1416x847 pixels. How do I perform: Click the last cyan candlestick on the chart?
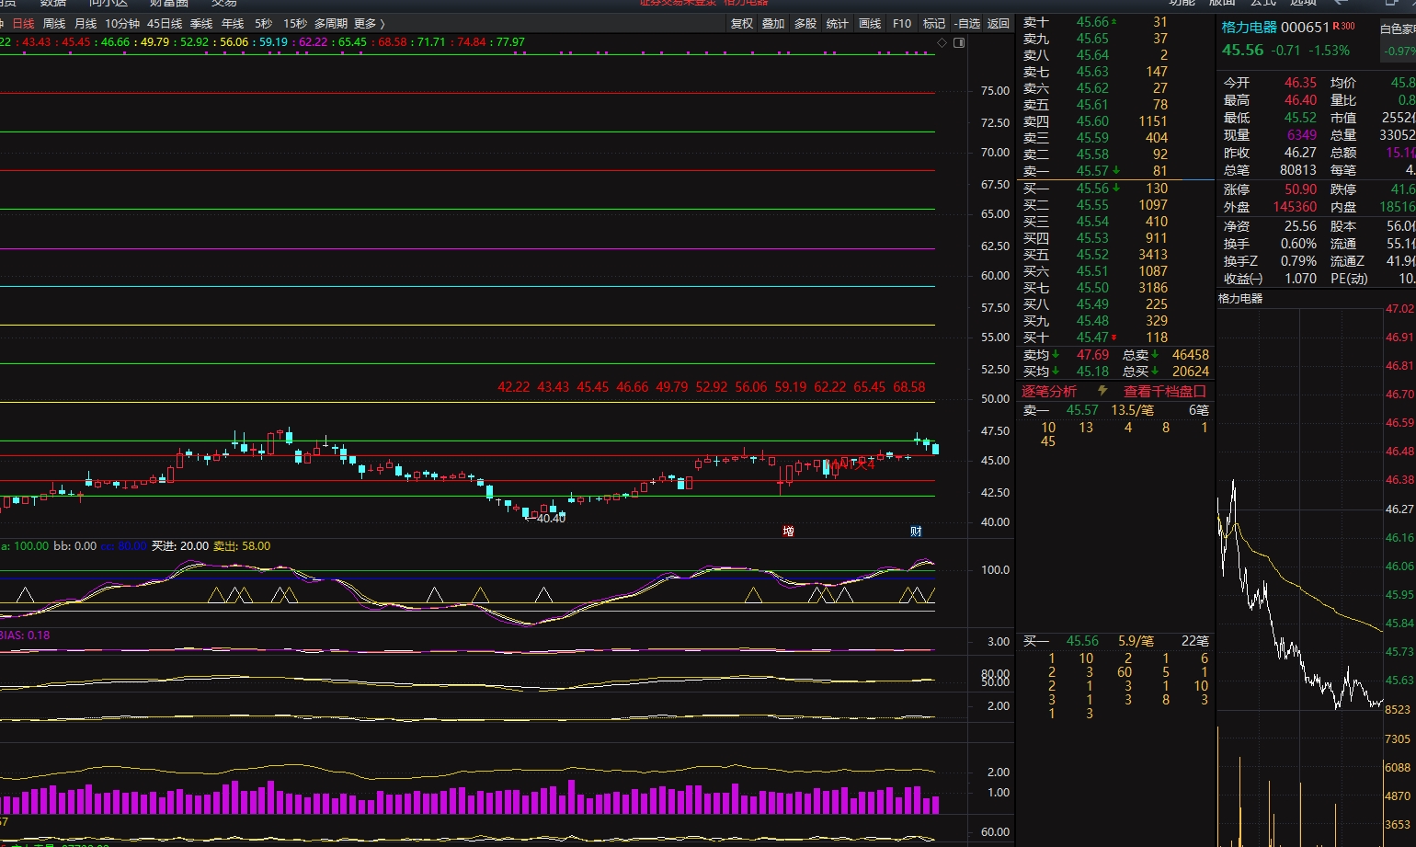click(x=935, y=448)
